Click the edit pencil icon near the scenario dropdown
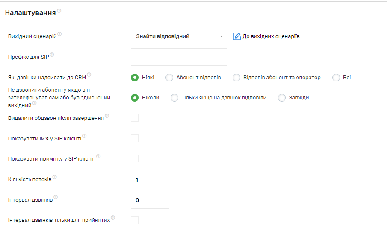This screenshot has width=387, height=233. (237, 36)
